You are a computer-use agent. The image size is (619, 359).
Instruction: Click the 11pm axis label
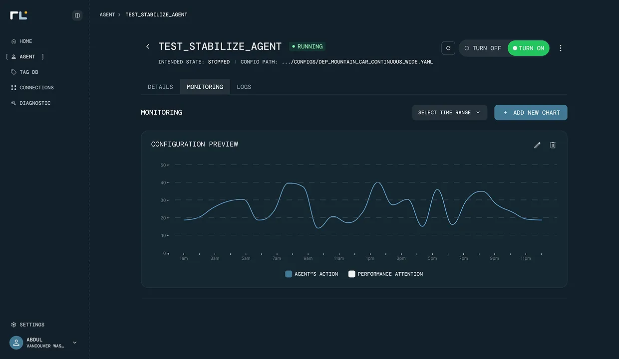pos(526,258)
